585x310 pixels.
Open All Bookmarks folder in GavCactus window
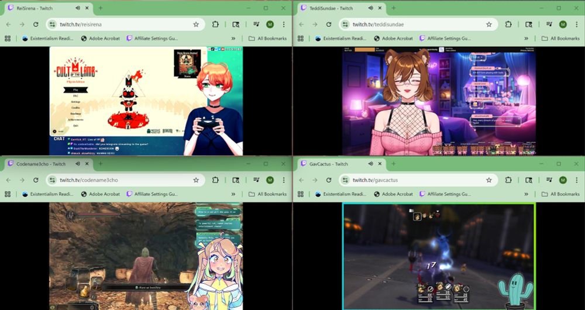coord(561,194)
